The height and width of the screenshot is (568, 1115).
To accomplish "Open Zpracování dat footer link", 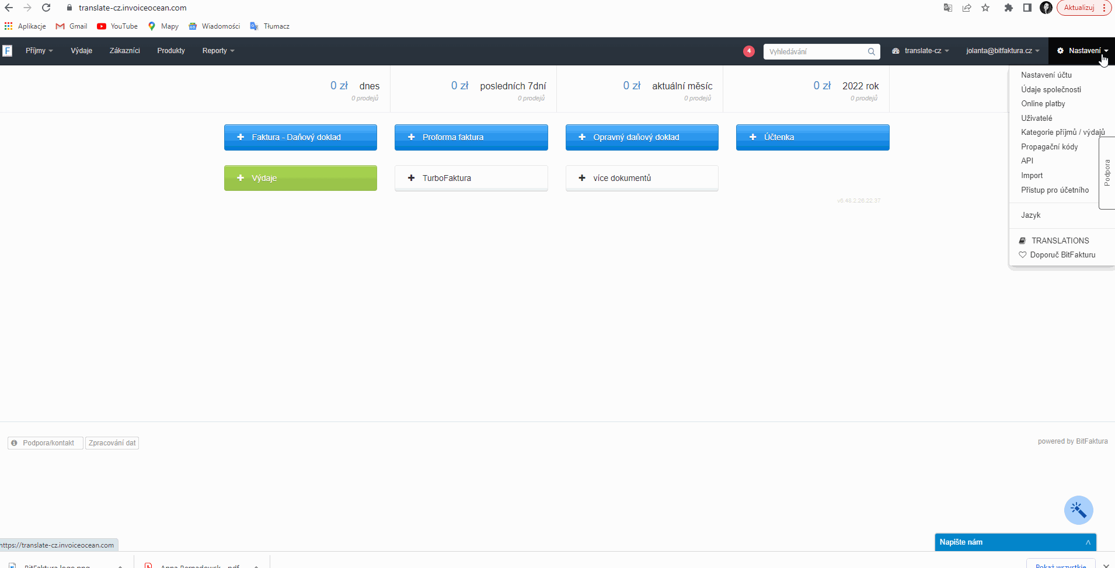I will 112,443.
